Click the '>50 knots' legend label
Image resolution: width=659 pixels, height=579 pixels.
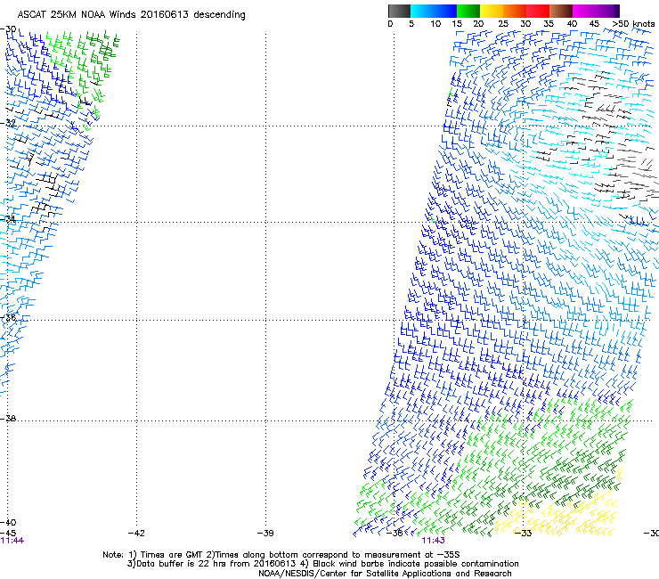coord(633,24)
